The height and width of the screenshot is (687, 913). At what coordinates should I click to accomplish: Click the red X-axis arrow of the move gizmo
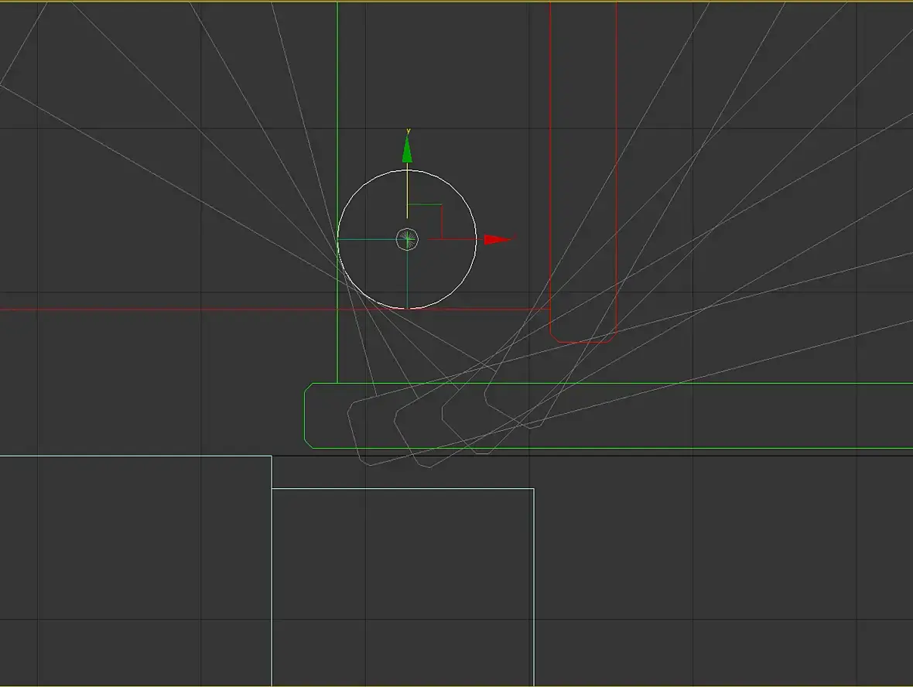[x=498, y=239]
